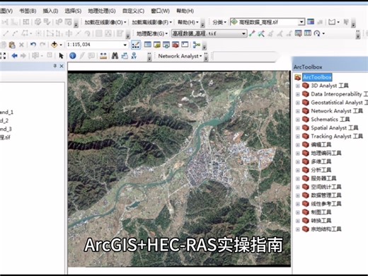The width and height of the screenshot is (368, 276).
Task: Expand the Network Analyst 工具 toolbox
Action: point(298,111)
